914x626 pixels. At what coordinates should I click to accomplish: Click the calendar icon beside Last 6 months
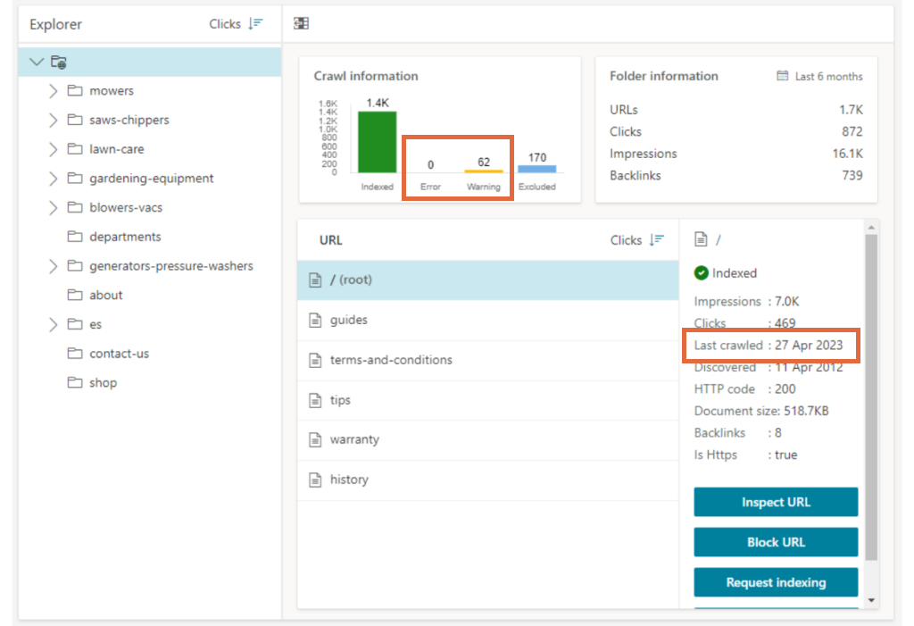click(782, 76)
